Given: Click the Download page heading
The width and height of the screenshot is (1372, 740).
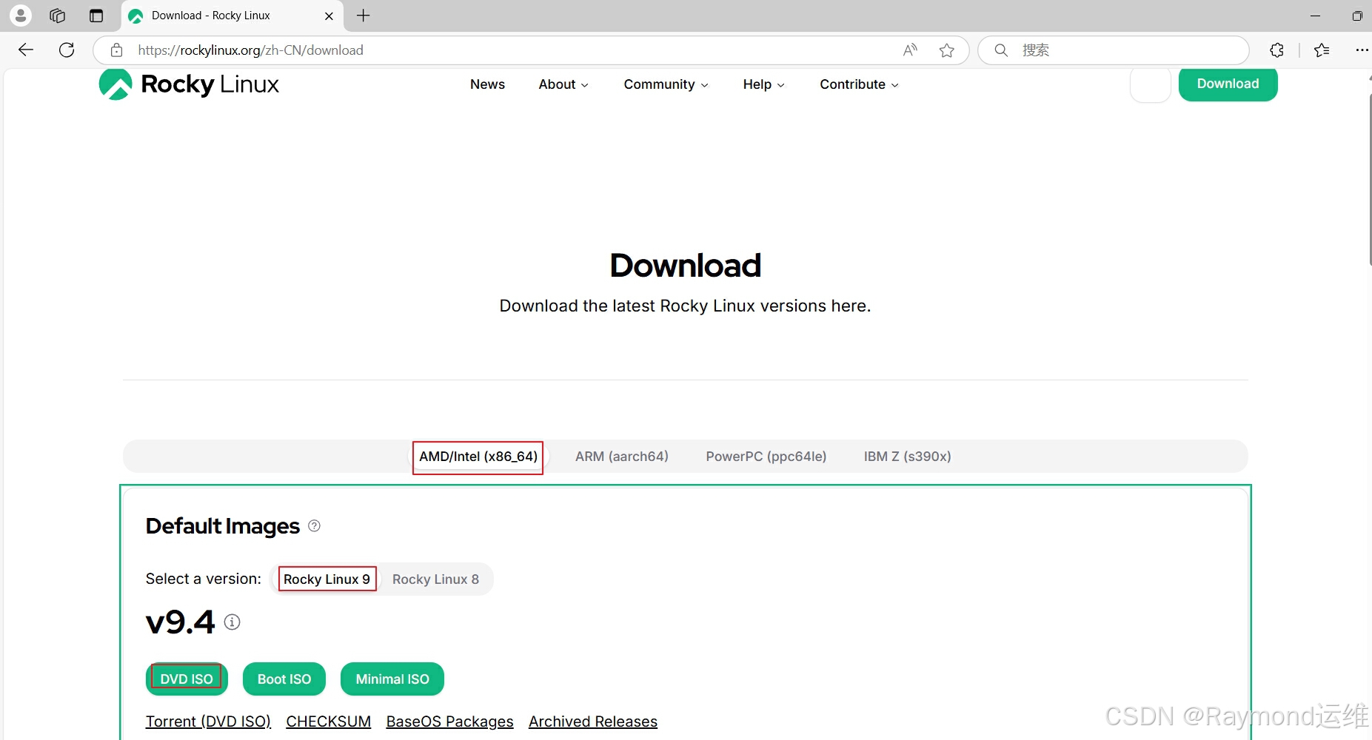Looking at the screenshot, I should pyautogui.click(x=686, y=266).
